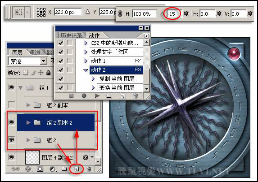The image size is (258, 182).
Task: Click the transform tool preset icon
Action: (x=18, y=12)
